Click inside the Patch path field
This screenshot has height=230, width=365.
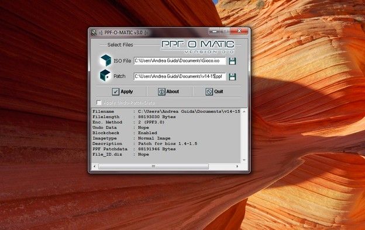(x=180, y=76)
